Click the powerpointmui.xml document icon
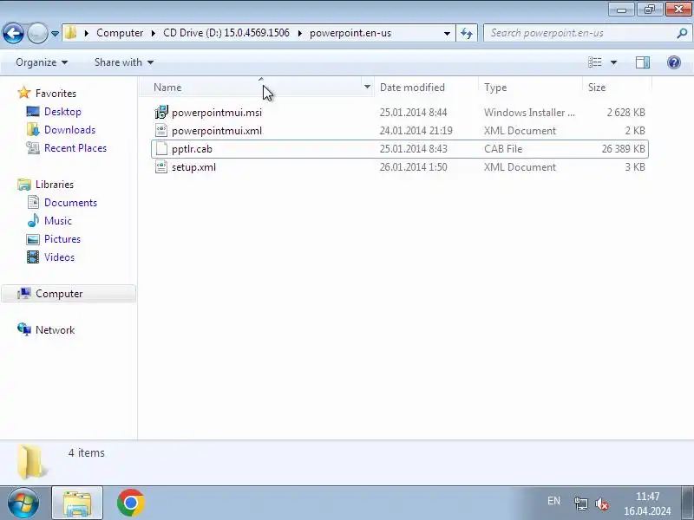 point(161,131)
